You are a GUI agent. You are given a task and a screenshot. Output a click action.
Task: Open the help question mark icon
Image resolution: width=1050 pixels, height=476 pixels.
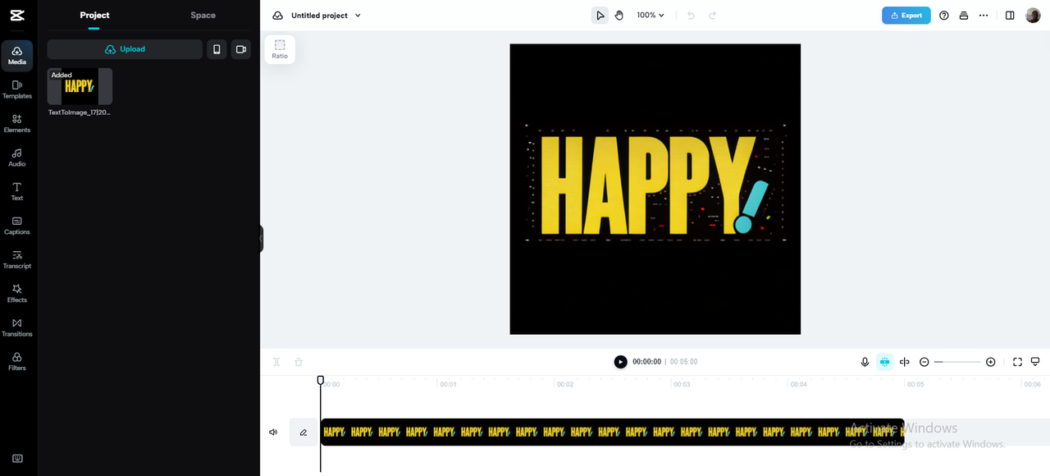pyautogui.click(x=944, y=16)
